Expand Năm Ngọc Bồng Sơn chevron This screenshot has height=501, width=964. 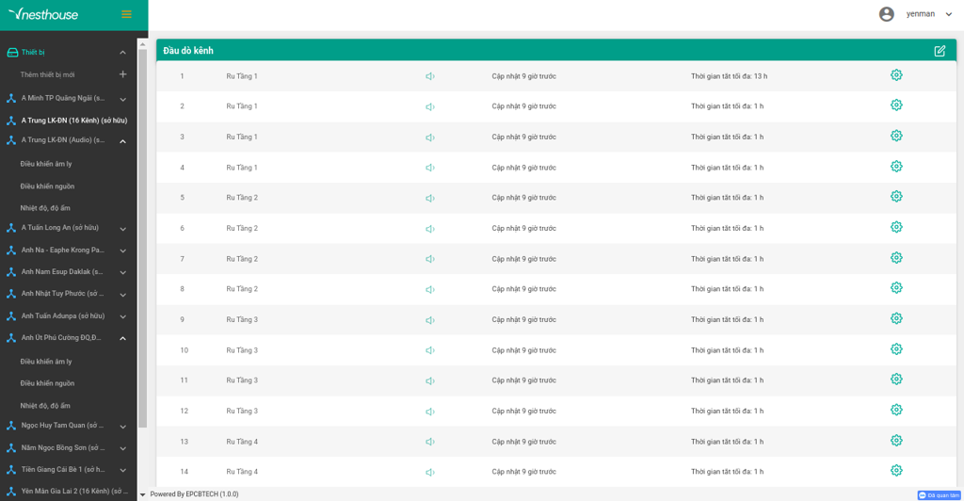(x=123, y=448)
